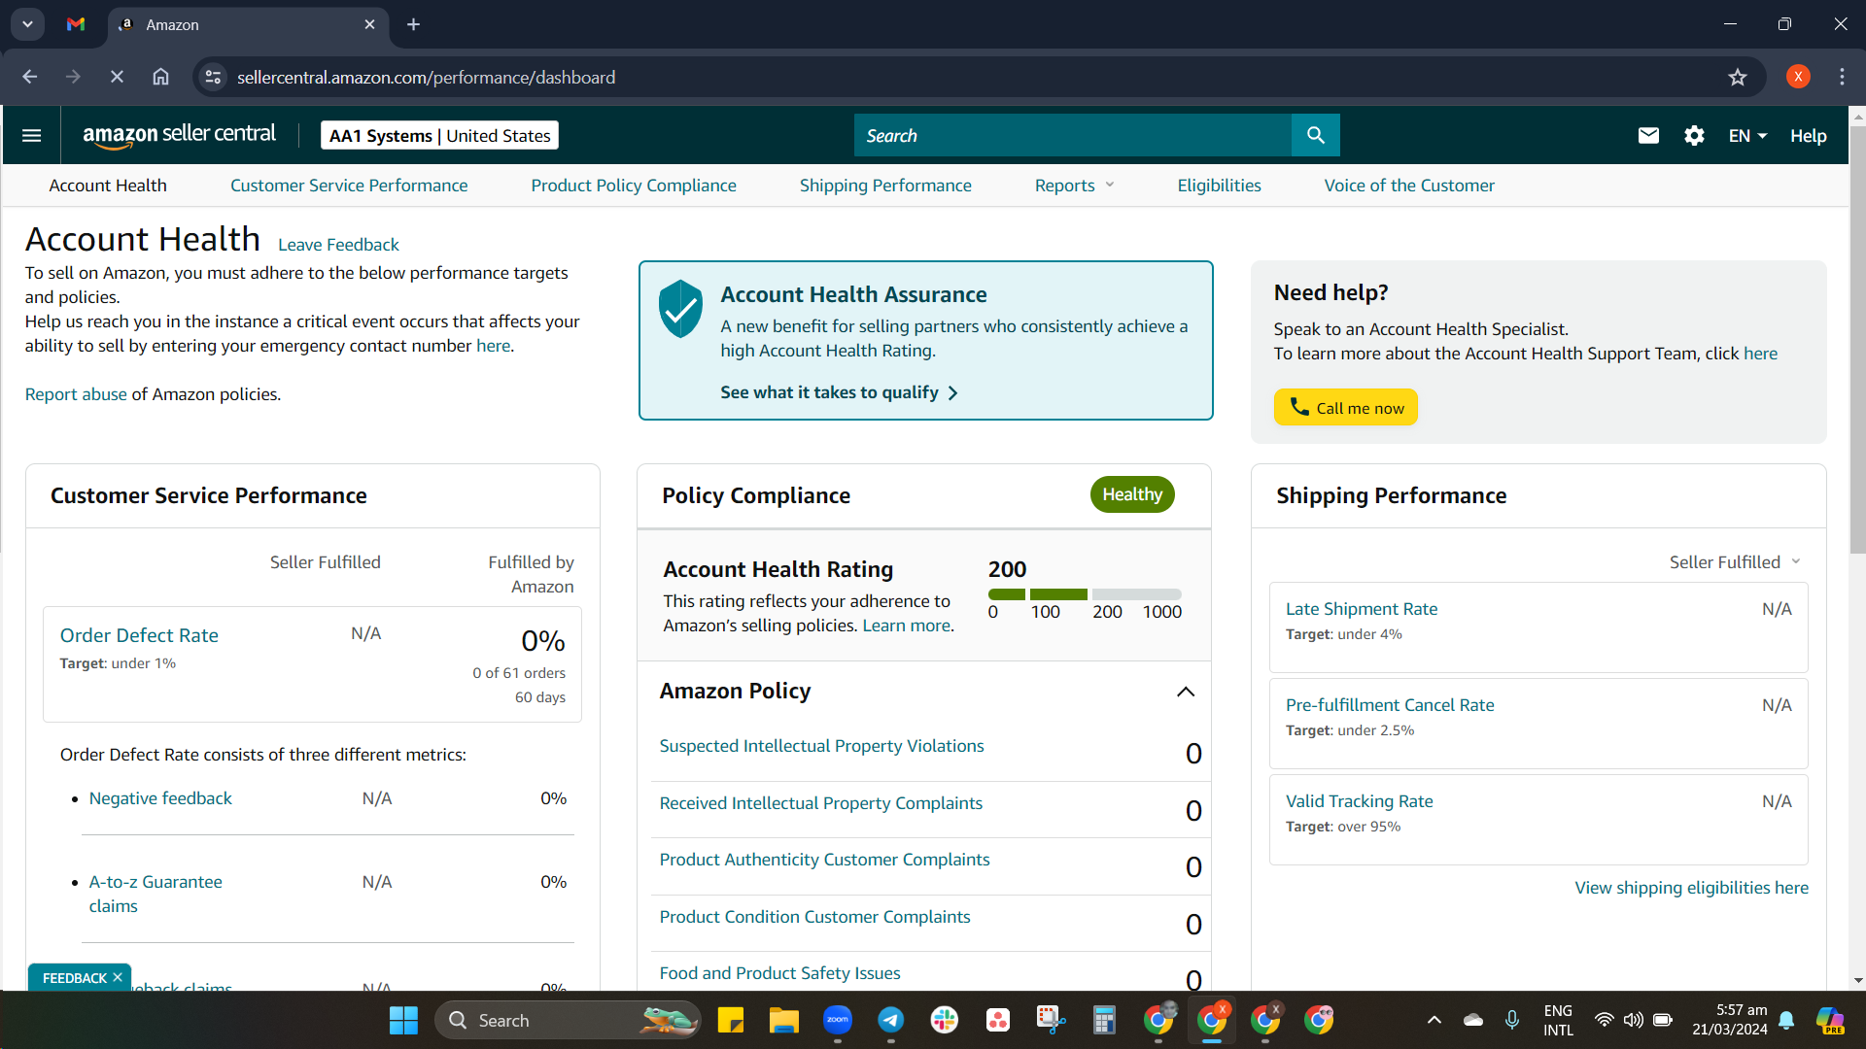Open the Product Policy Compliance tab
The image size is (1866, 1049).
[x=634, y=186]
